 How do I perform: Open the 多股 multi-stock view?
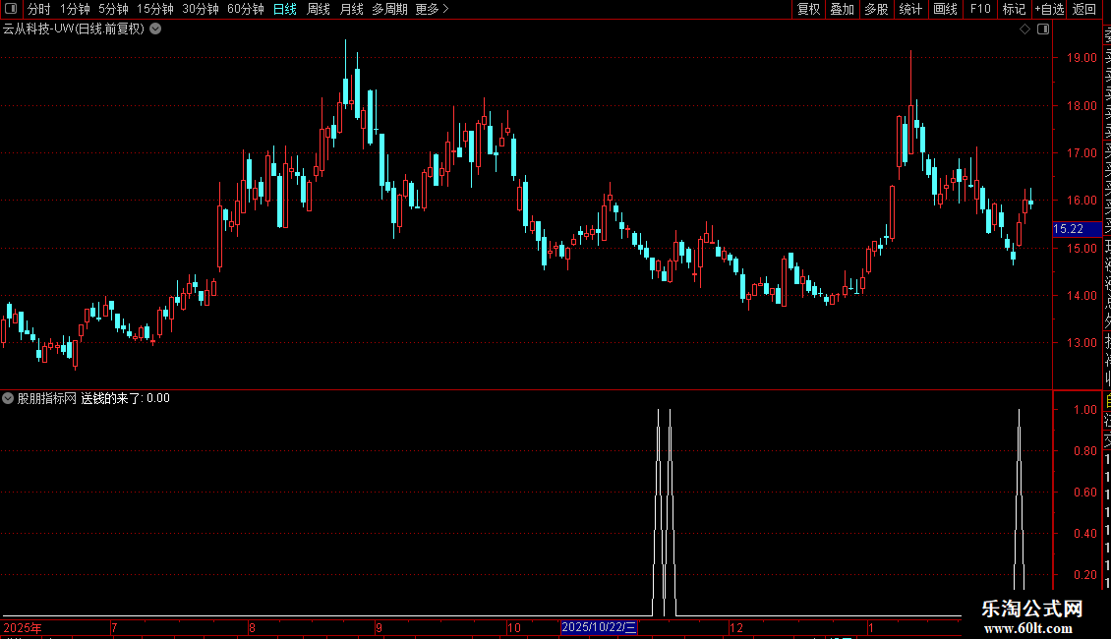(876, 9)
